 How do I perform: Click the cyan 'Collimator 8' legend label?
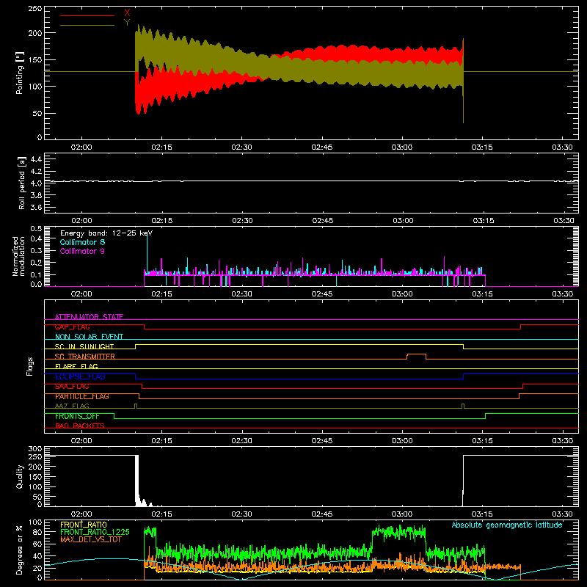pyautogui.click(x=82, y=242)
